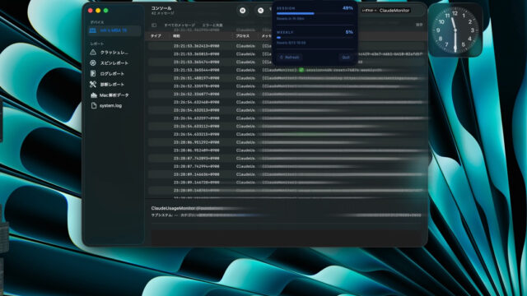
Task: Click Quit in the usage popup
Action: pyautogui.click(x=346, y=58)
